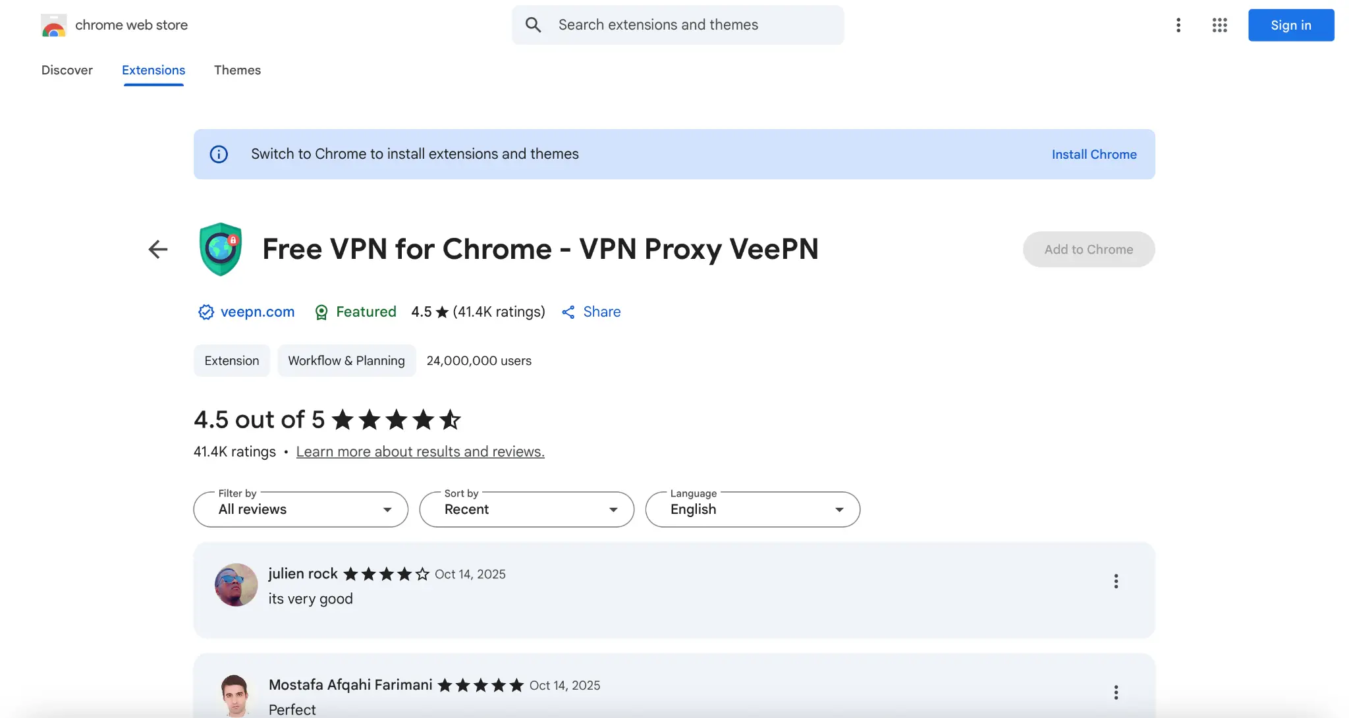Click the Share icon

pos(568,312)
